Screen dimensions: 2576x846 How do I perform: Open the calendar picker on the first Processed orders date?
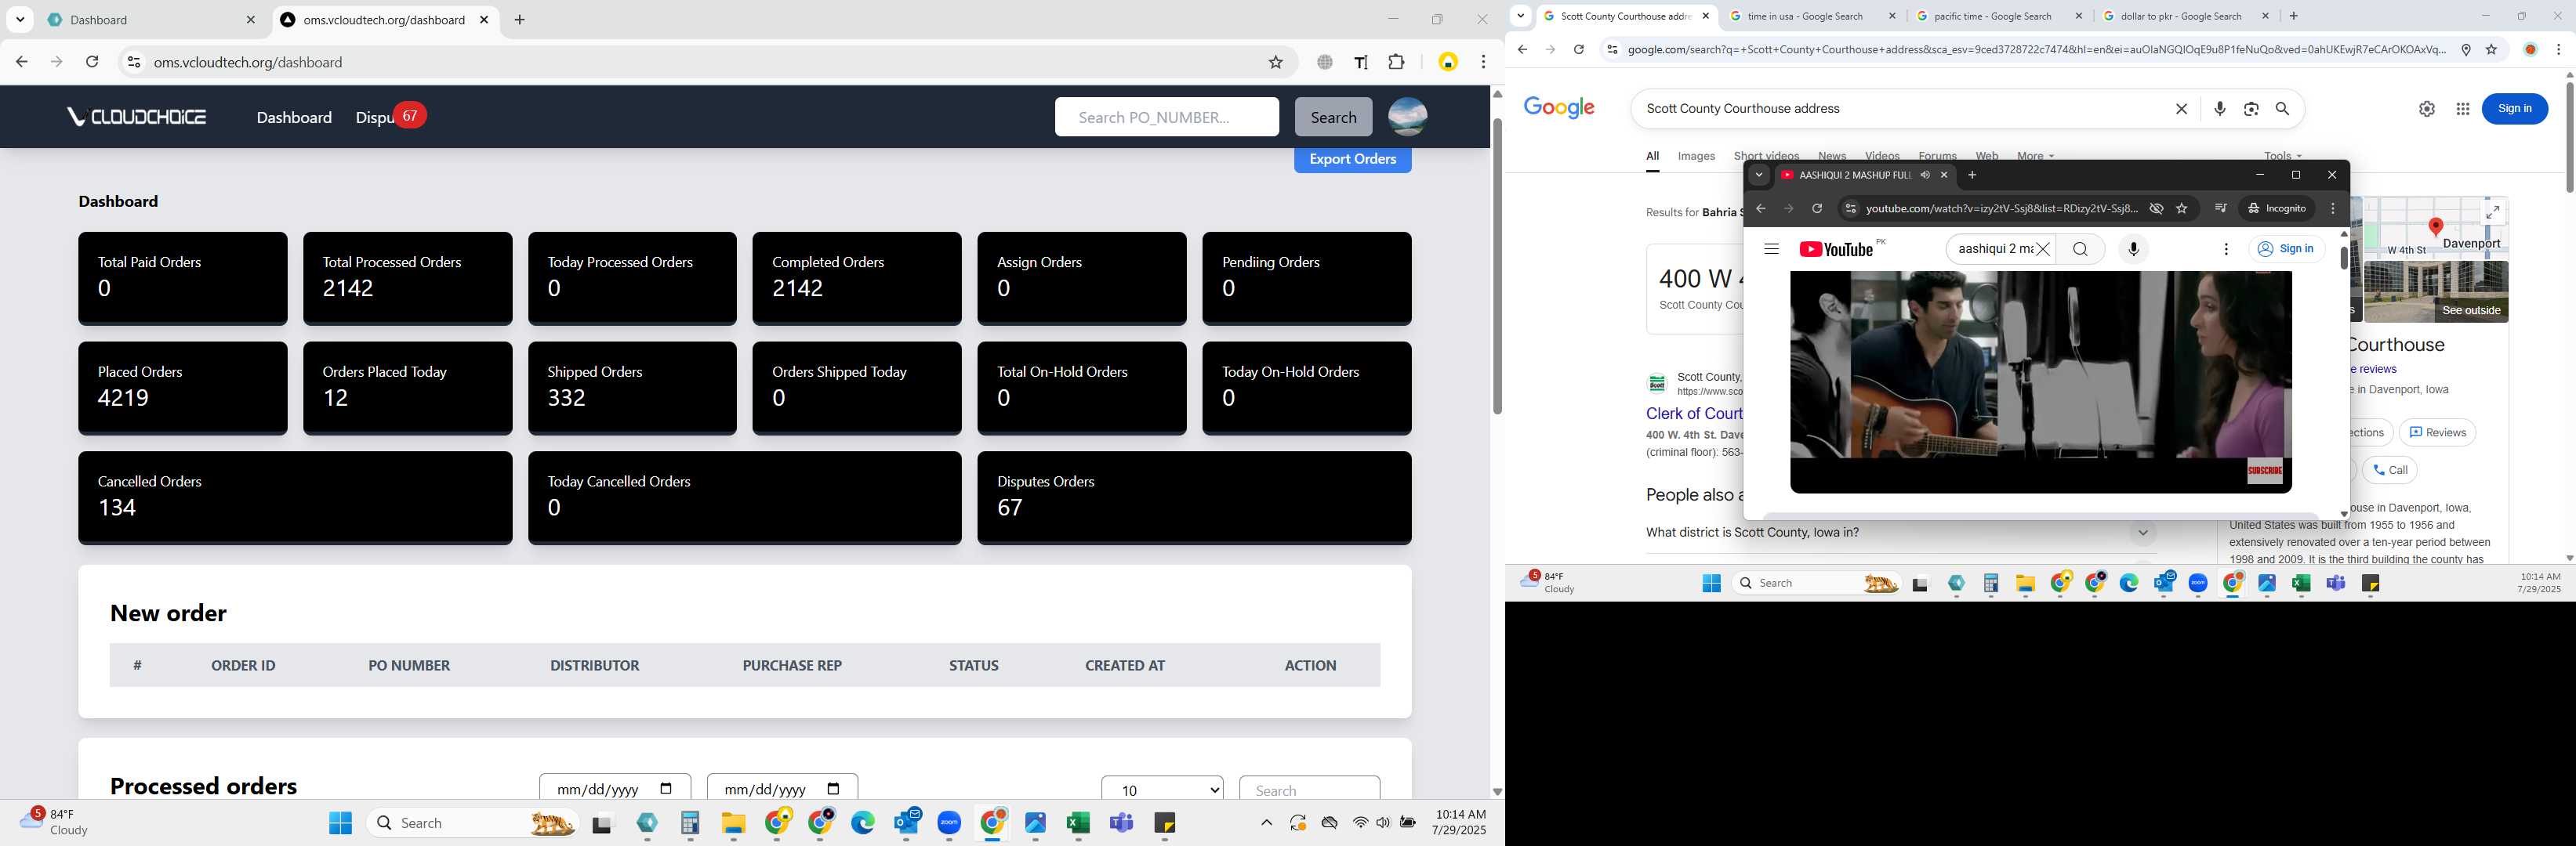[x=666, y=788]
